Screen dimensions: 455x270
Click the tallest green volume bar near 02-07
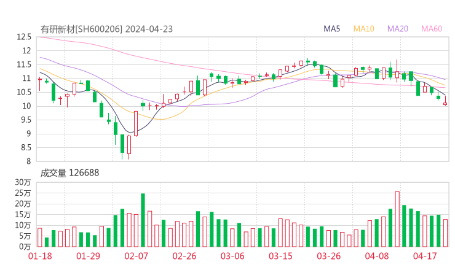(x=143, y=220)
